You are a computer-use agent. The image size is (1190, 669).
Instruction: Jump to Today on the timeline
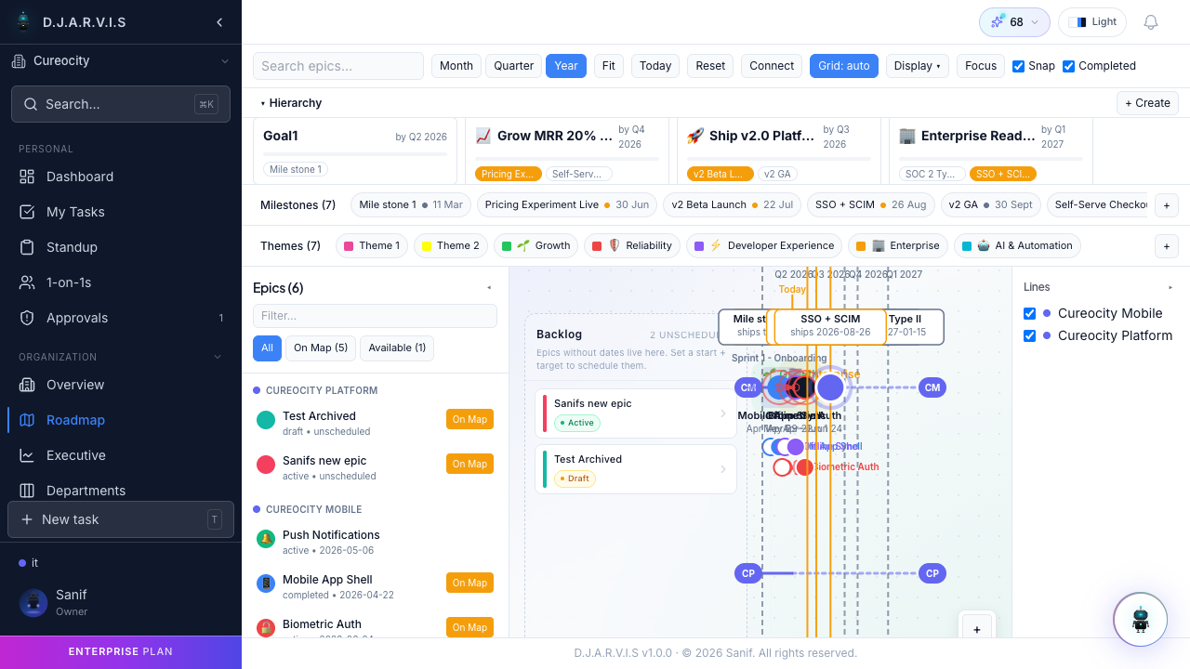coord(655,66)
